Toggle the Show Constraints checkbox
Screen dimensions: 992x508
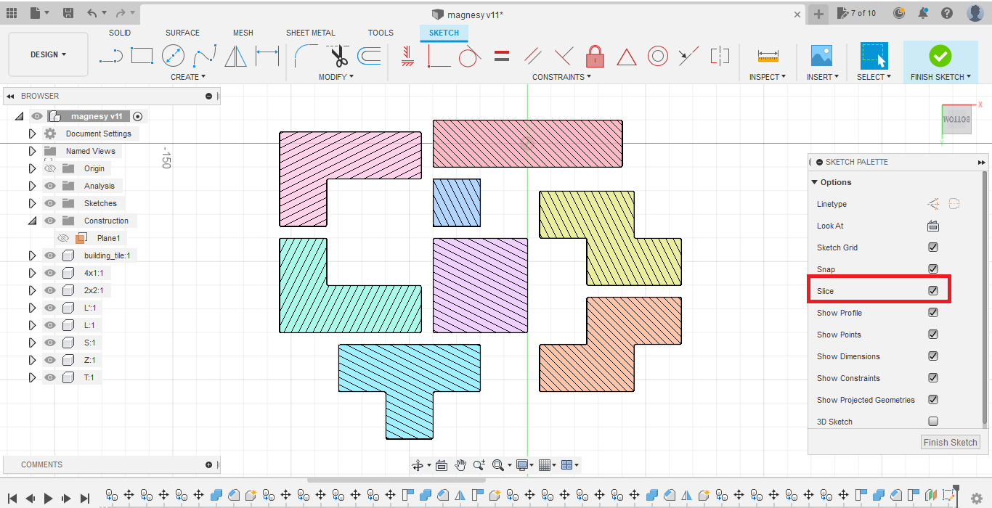point(933,378)
